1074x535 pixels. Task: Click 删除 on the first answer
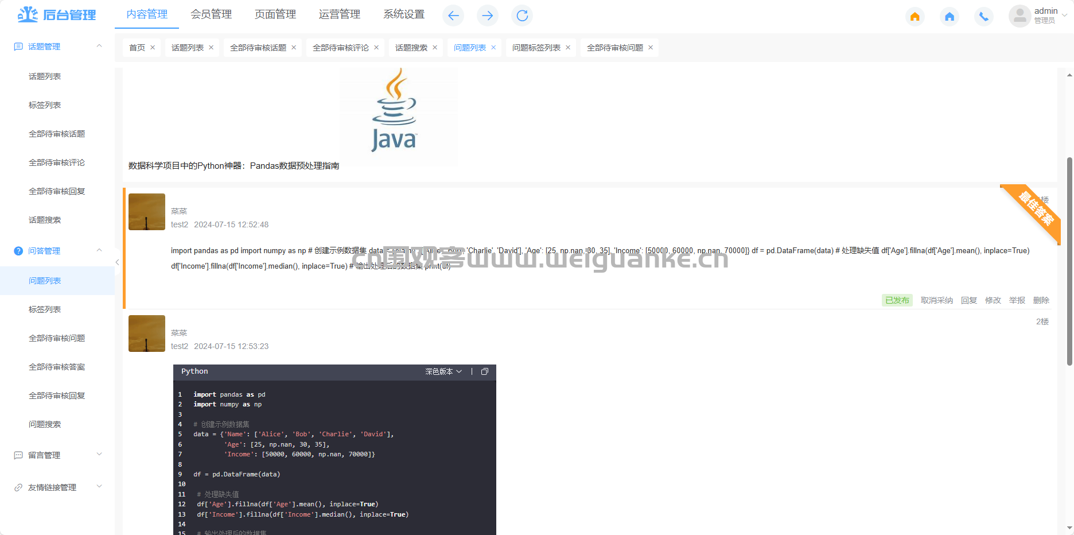point(1041,300)
